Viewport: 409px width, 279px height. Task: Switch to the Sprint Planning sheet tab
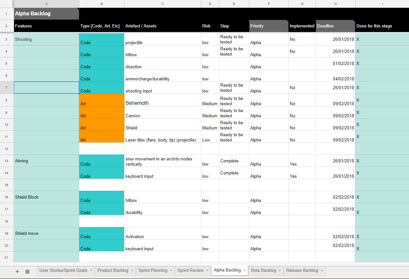pos(153,271)
